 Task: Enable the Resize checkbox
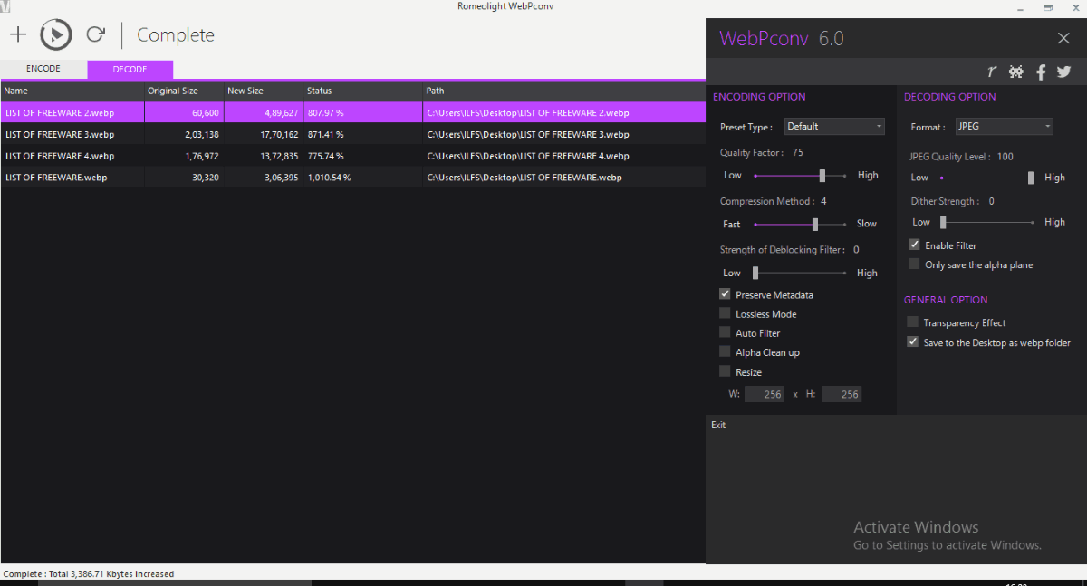tap(725, 372)
